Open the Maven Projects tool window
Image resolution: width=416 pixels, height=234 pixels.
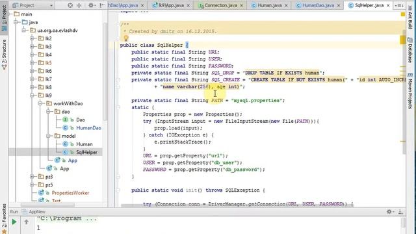[410, 90]
